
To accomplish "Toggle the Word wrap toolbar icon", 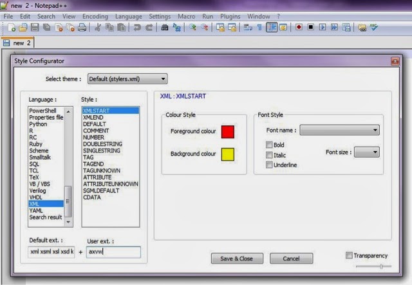I will pos(247,27).
